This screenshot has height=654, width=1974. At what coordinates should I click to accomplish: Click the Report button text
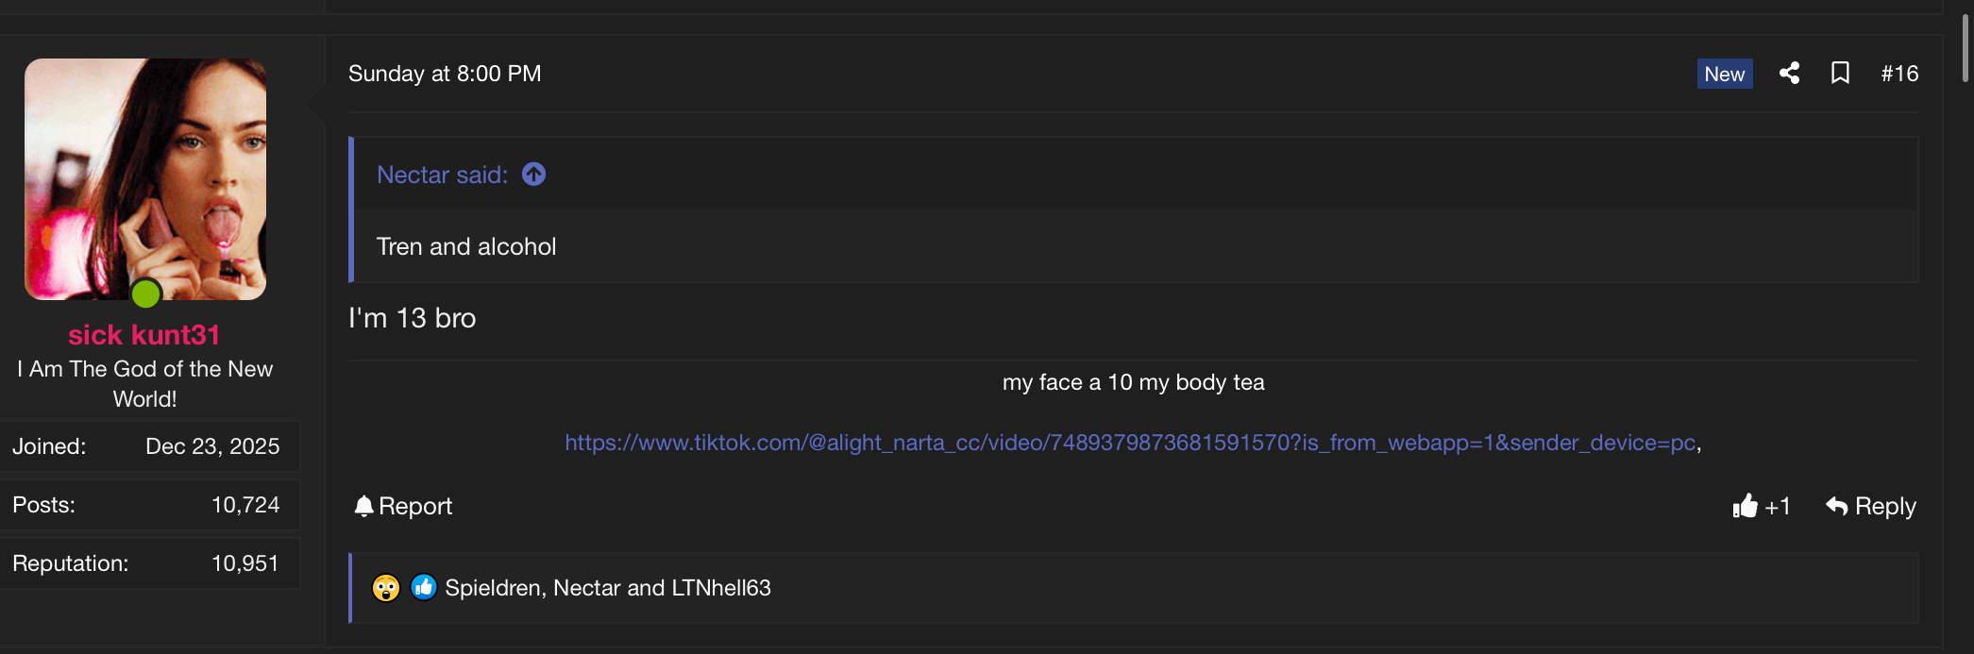click(x=415, y=507)
